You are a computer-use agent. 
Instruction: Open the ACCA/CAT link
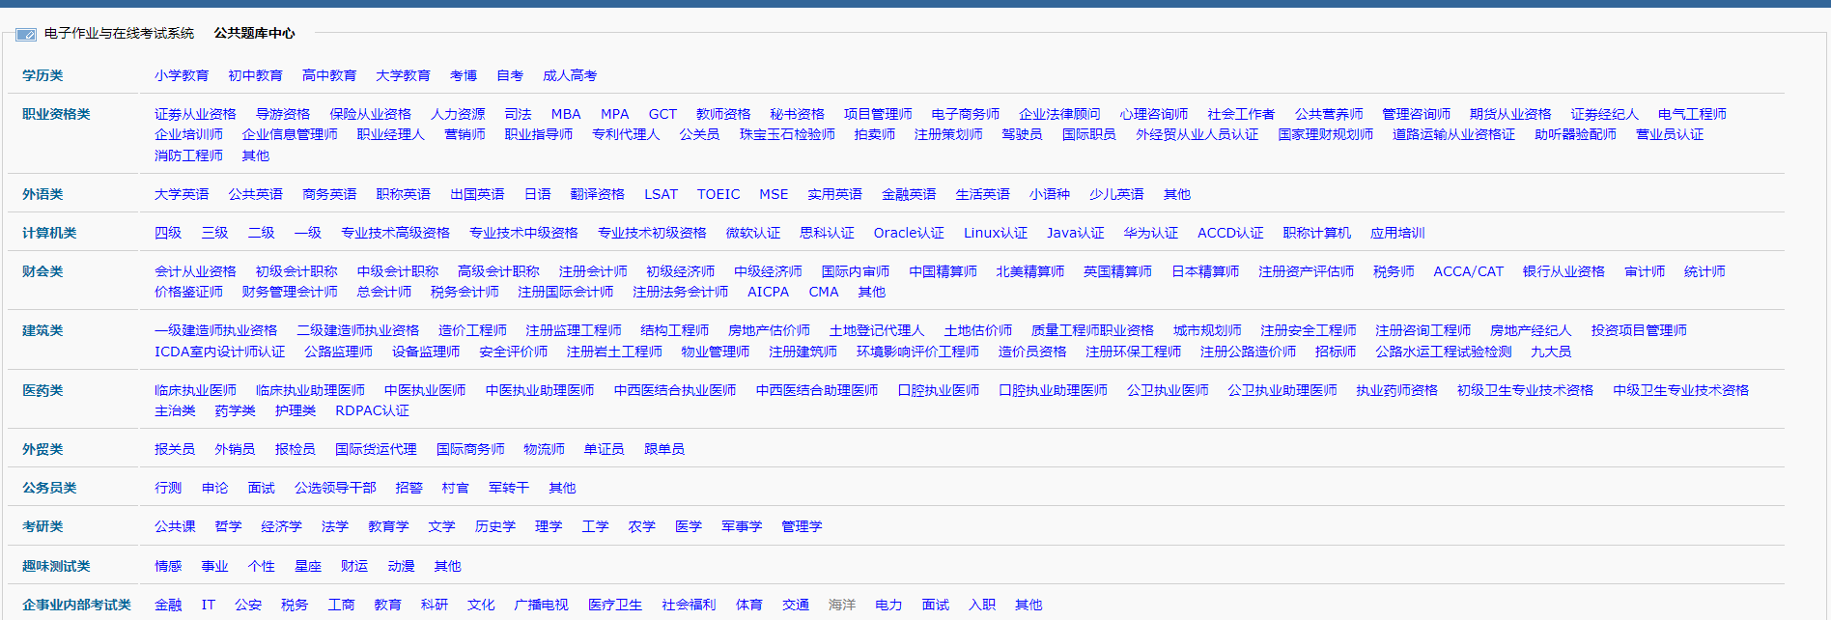pyautogui.click(x=1468, y=271)
